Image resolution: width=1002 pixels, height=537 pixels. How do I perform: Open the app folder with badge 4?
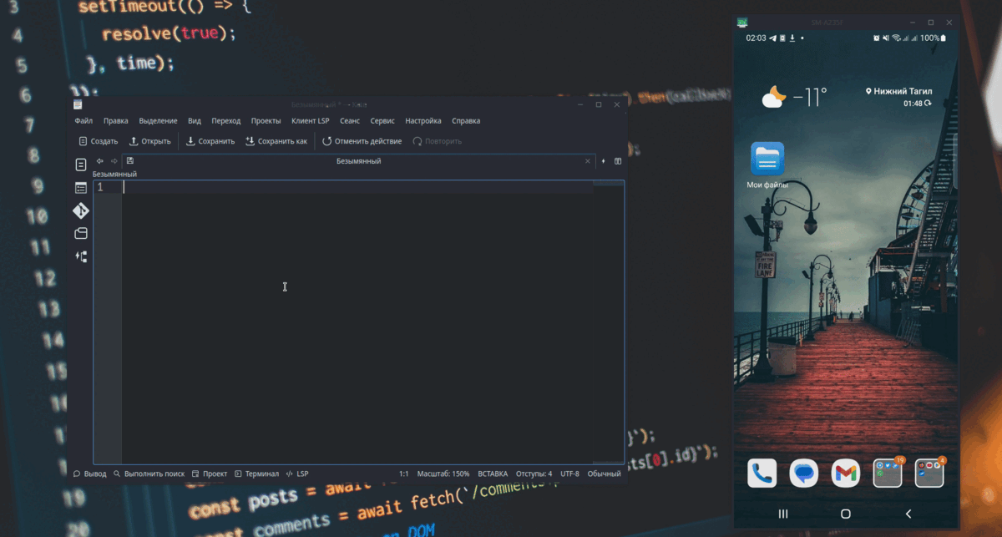929,474
